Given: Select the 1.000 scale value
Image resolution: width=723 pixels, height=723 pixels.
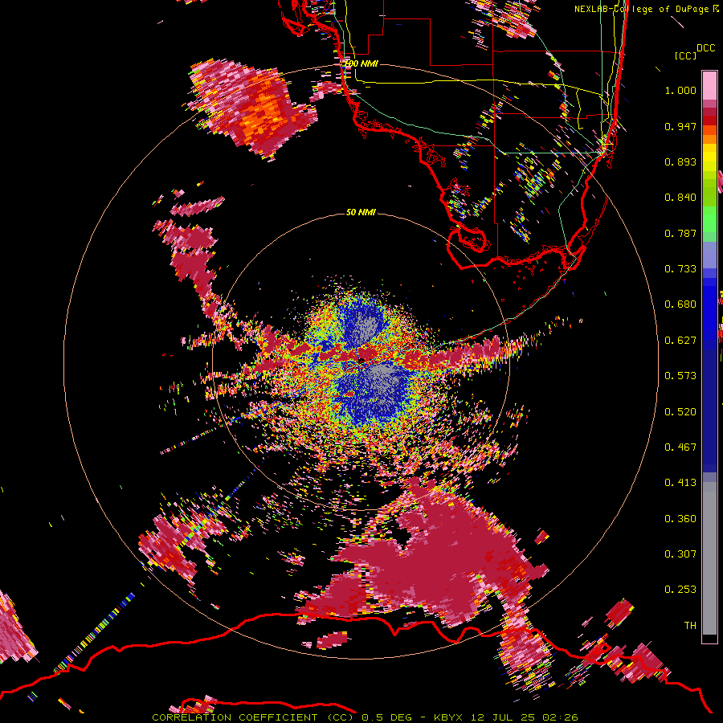Looking at the screenshot, I should point(680,90).
